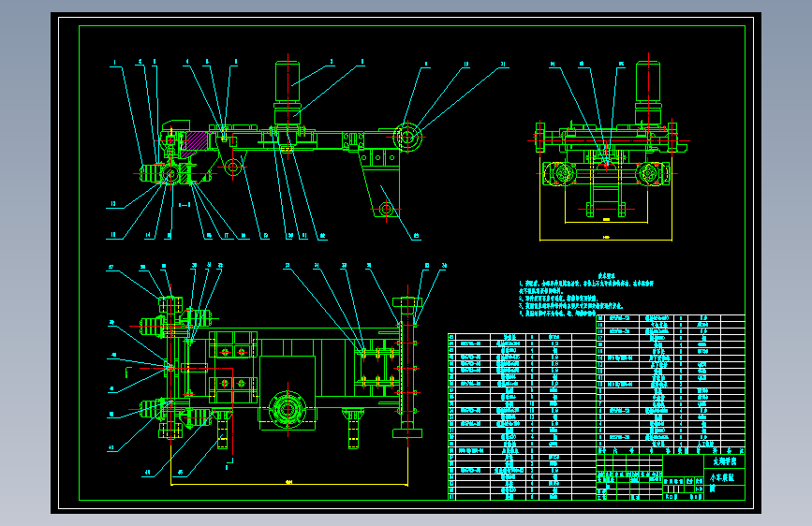Viewport: 812px width, 526px height.
Task: Select the concentric circular housing in the plan view
Action: (x=288, y=409)
